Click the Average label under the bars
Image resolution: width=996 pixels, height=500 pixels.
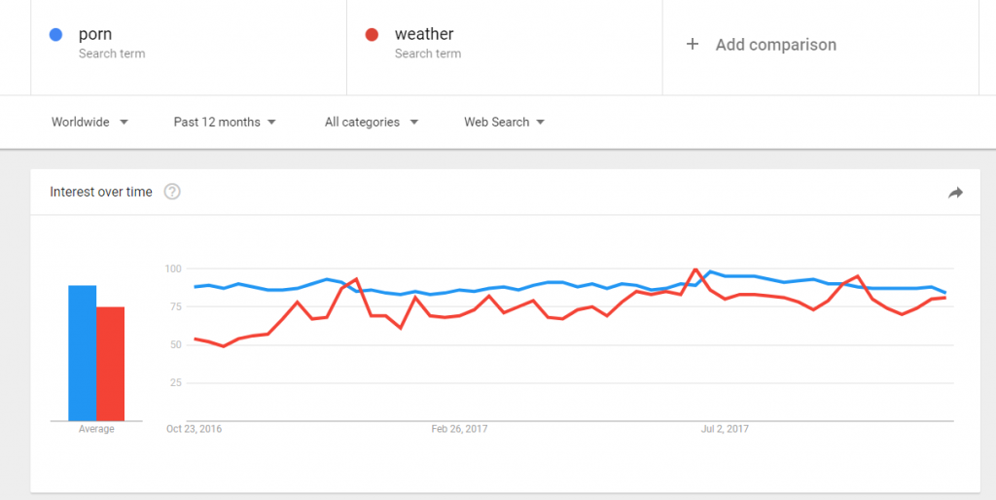pyautogui.click(x=96, y=429)
